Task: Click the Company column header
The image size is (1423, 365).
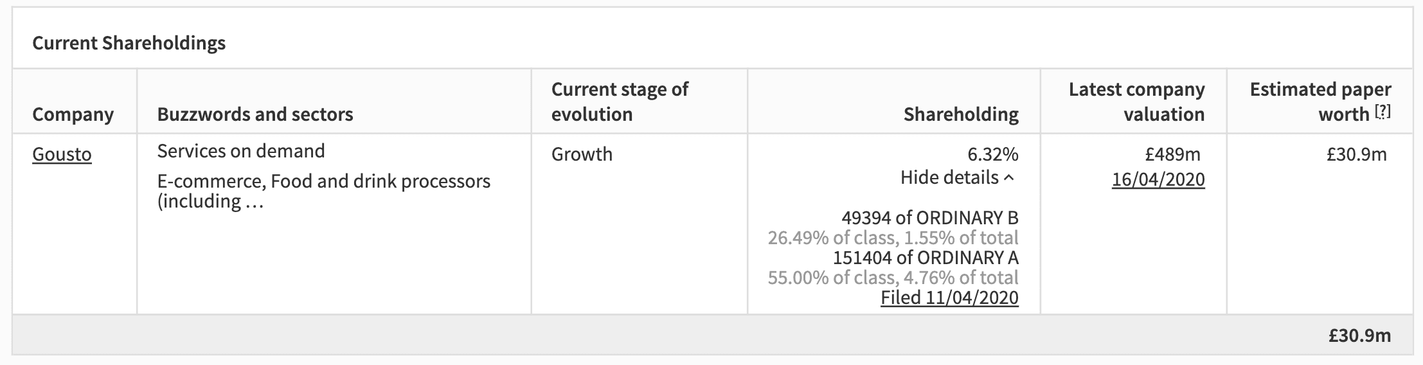Action: [x=73, y=114]
